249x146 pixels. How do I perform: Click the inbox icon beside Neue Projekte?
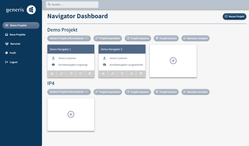[6, 34]
